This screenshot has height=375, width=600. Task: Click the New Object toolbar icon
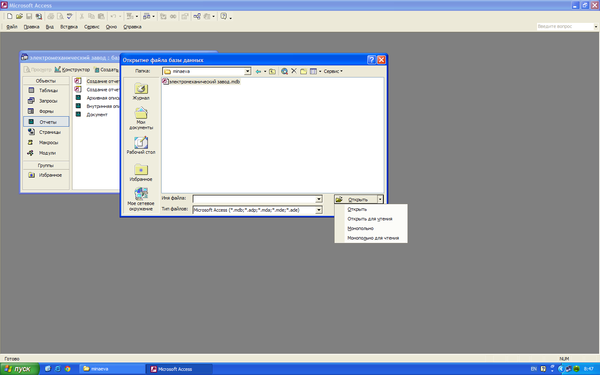[x=207, y=16]
